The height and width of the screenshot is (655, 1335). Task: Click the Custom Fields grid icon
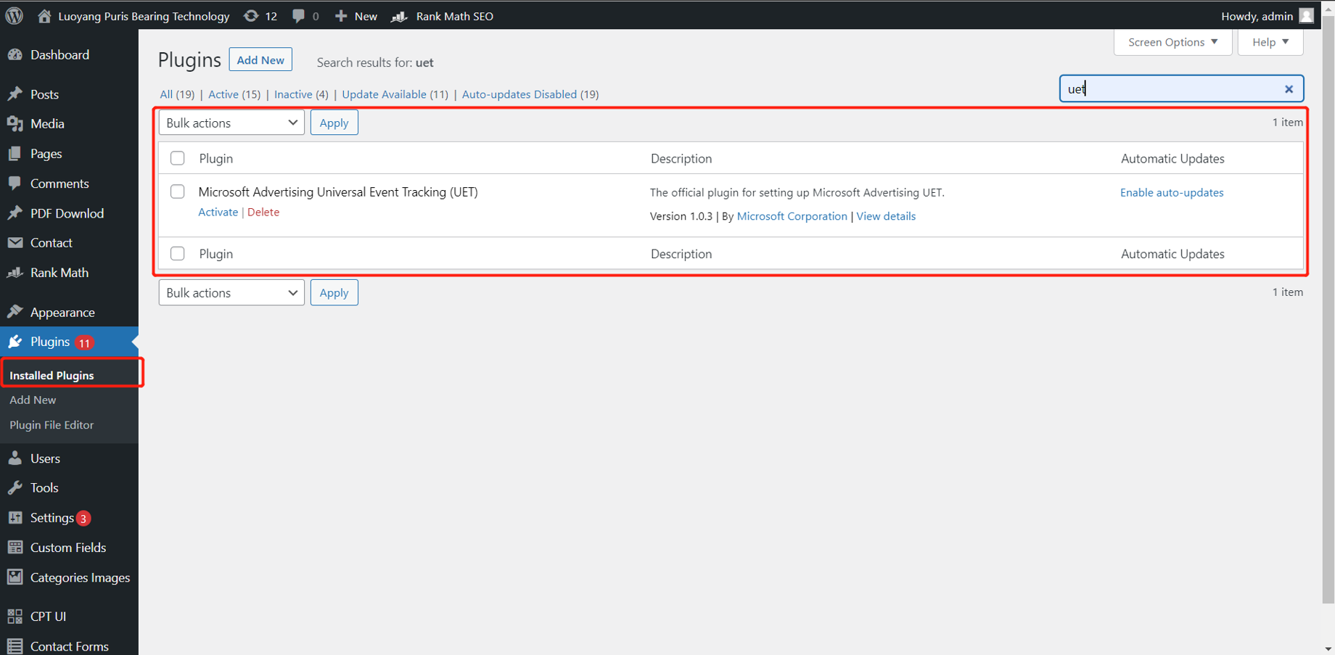tap(15, 548)
